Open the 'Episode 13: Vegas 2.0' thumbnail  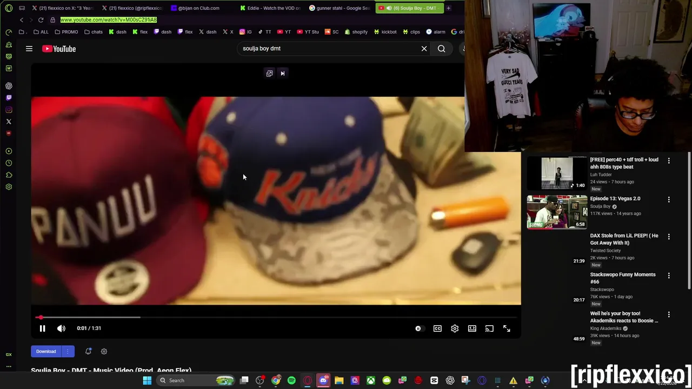pos(557,212)
